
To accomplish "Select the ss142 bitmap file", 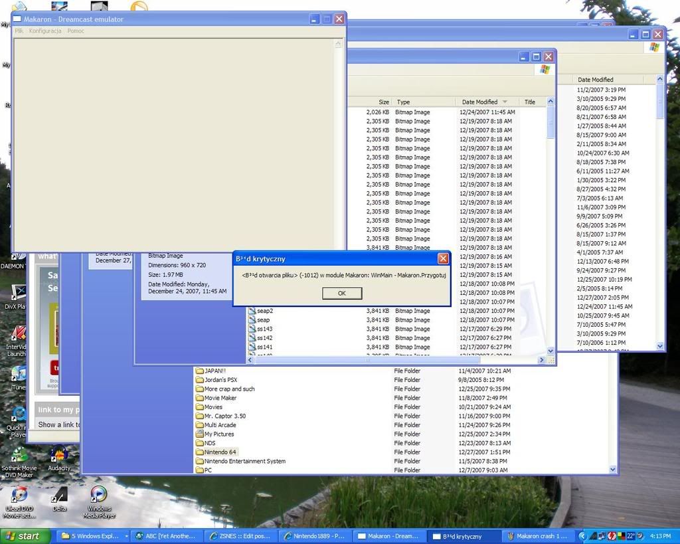I will coord(260,338).
